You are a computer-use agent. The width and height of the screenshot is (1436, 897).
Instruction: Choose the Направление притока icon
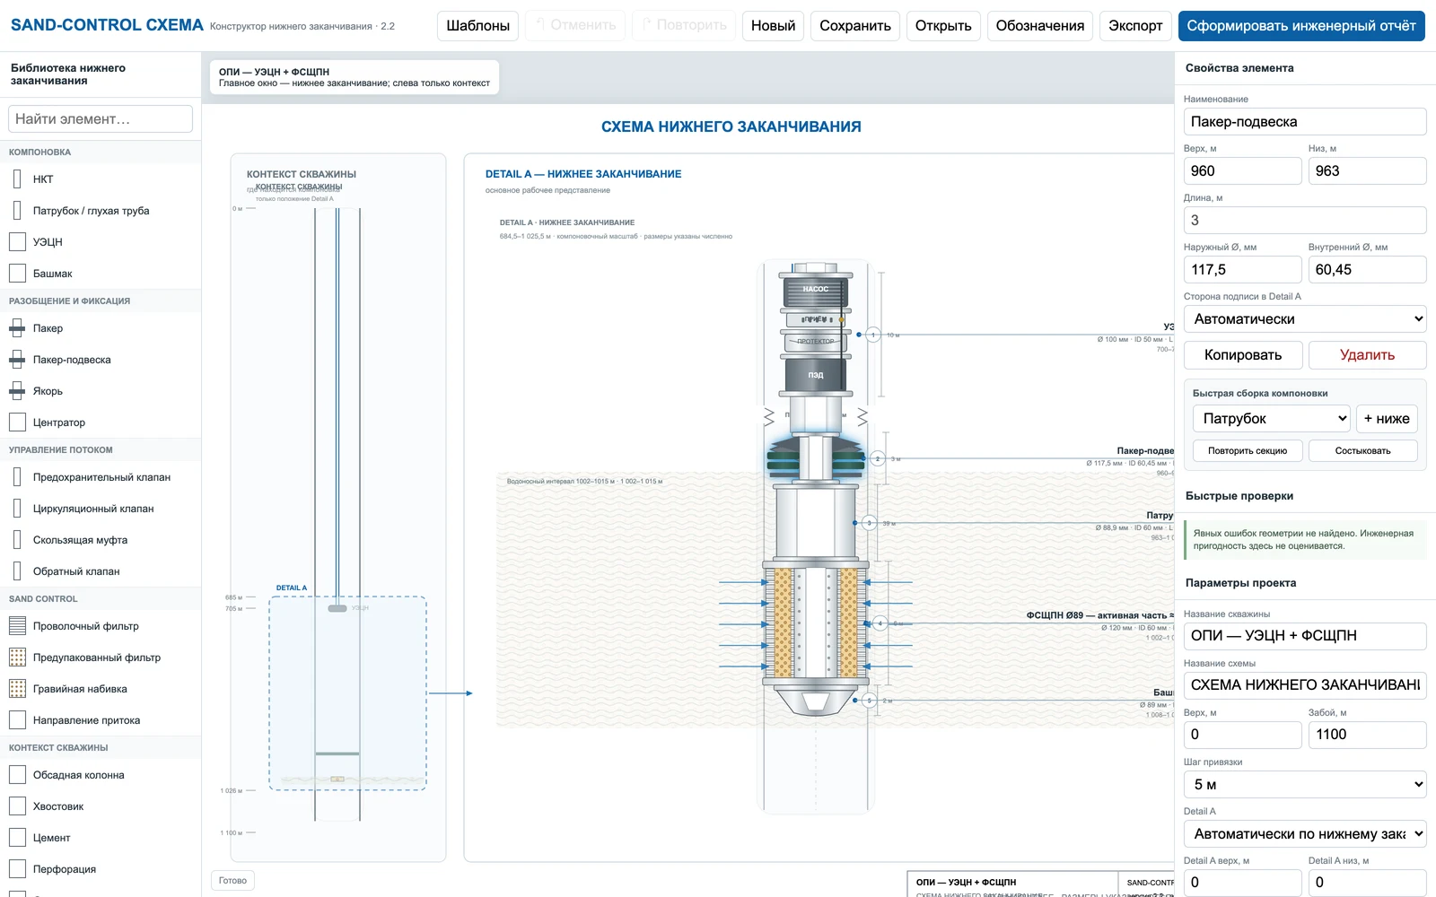(17, 720)
